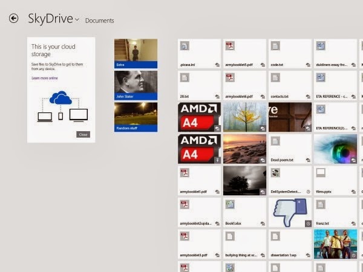Image resolution: width=363 pixels, height=272 pixels.
Task: Click the cloud and devices illustration
Action: [x=62, y=106]
